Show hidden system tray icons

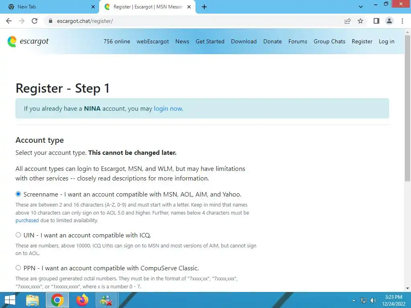(354, 300)
